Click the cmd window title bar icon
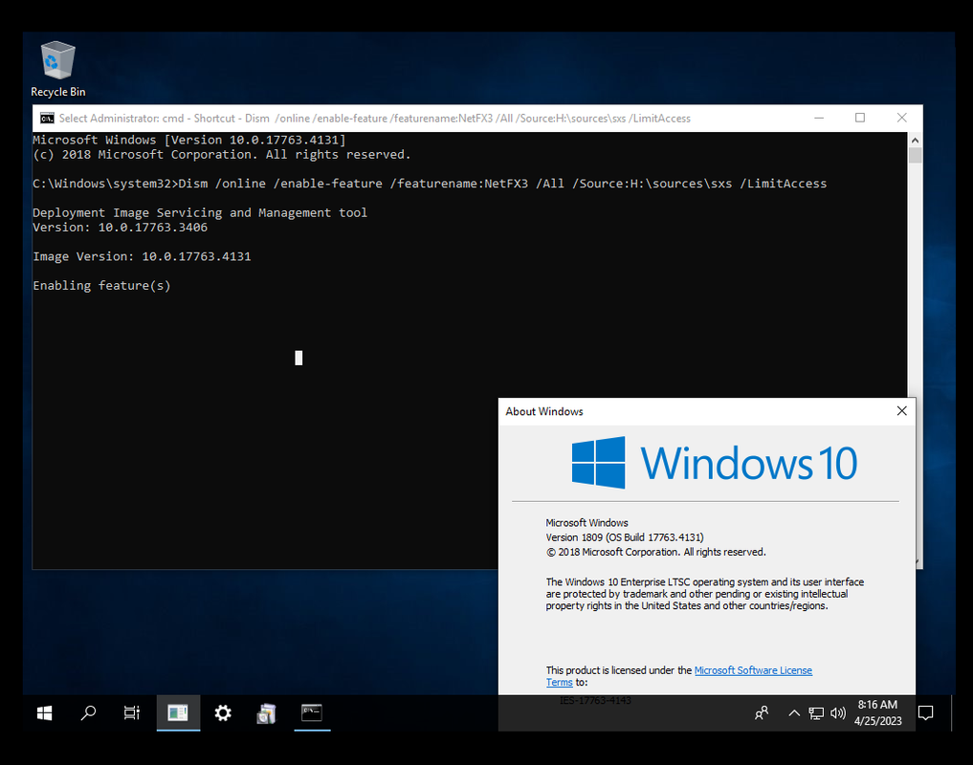 [x=47, y=118]
